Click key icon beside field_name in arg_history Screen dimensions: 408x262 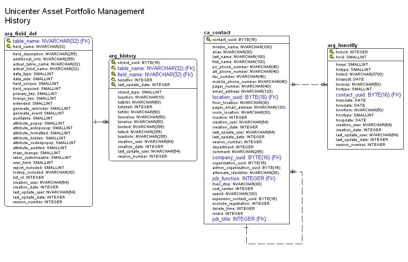point(113,74)
